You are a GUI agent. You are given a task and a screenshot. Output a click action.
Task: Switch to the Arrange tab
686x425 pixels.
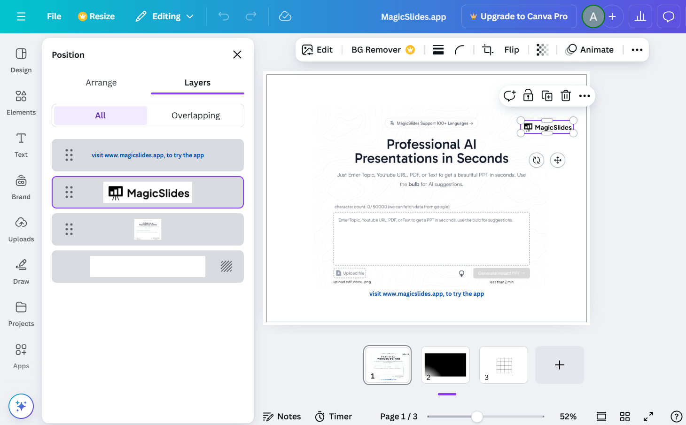coord(101,83)
